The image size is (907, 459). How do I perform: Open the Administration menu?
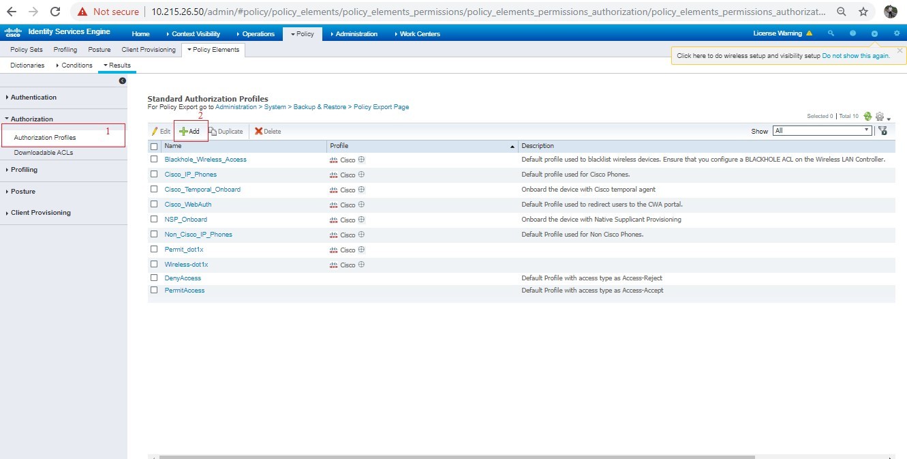pos(354,33)
